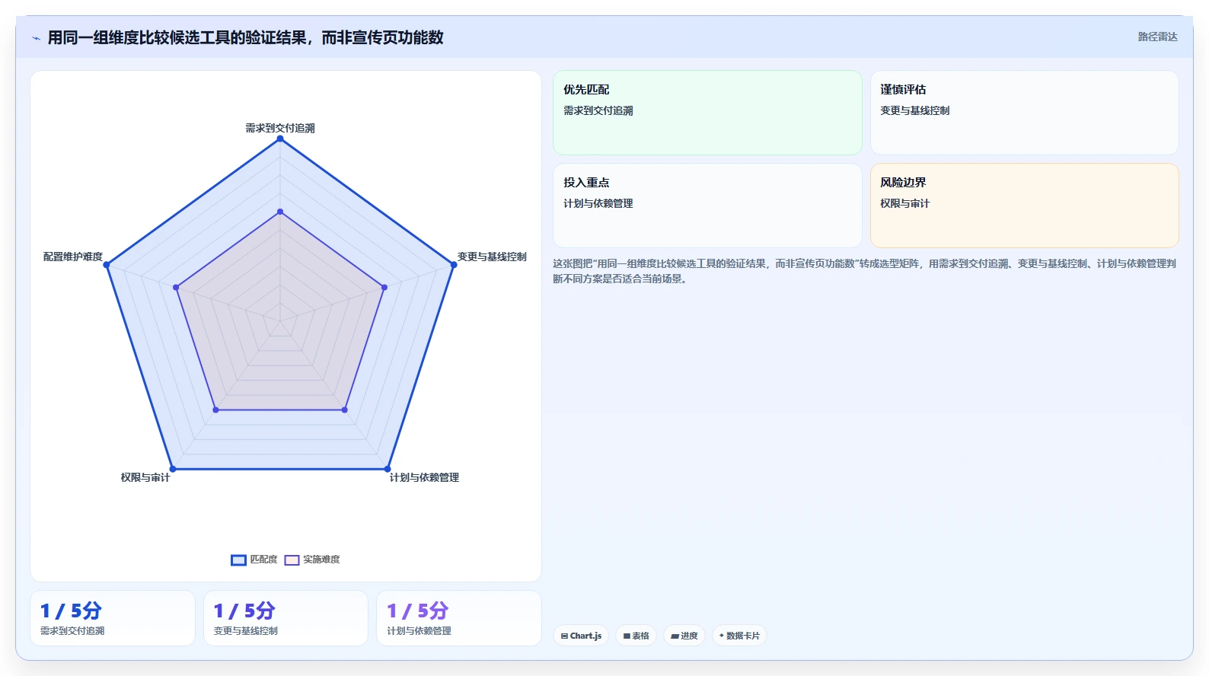Click the 计划与依赖管理 score card
The width and height of the screenshot is (1209, 676).
tap(459, 618)
